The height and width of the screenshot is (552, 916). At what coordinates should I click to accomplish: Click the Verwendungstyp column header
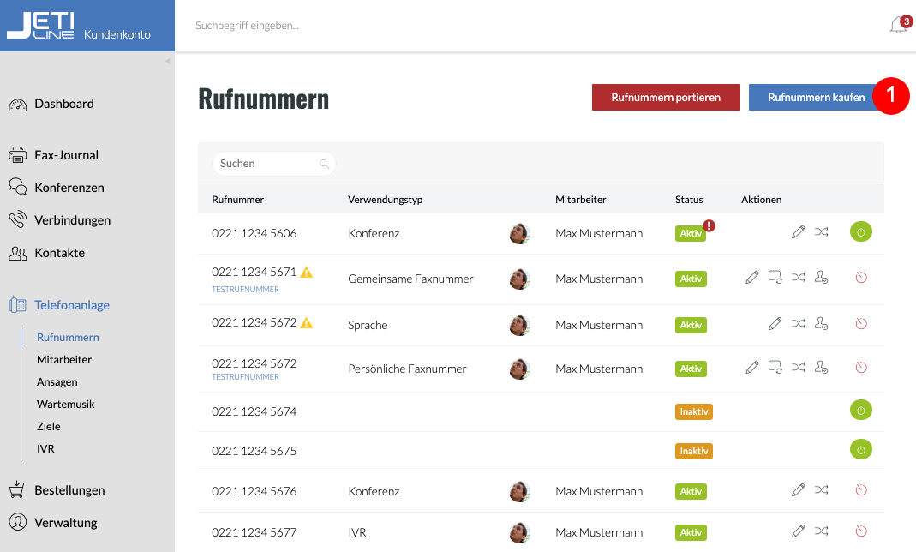click(385, 200)
